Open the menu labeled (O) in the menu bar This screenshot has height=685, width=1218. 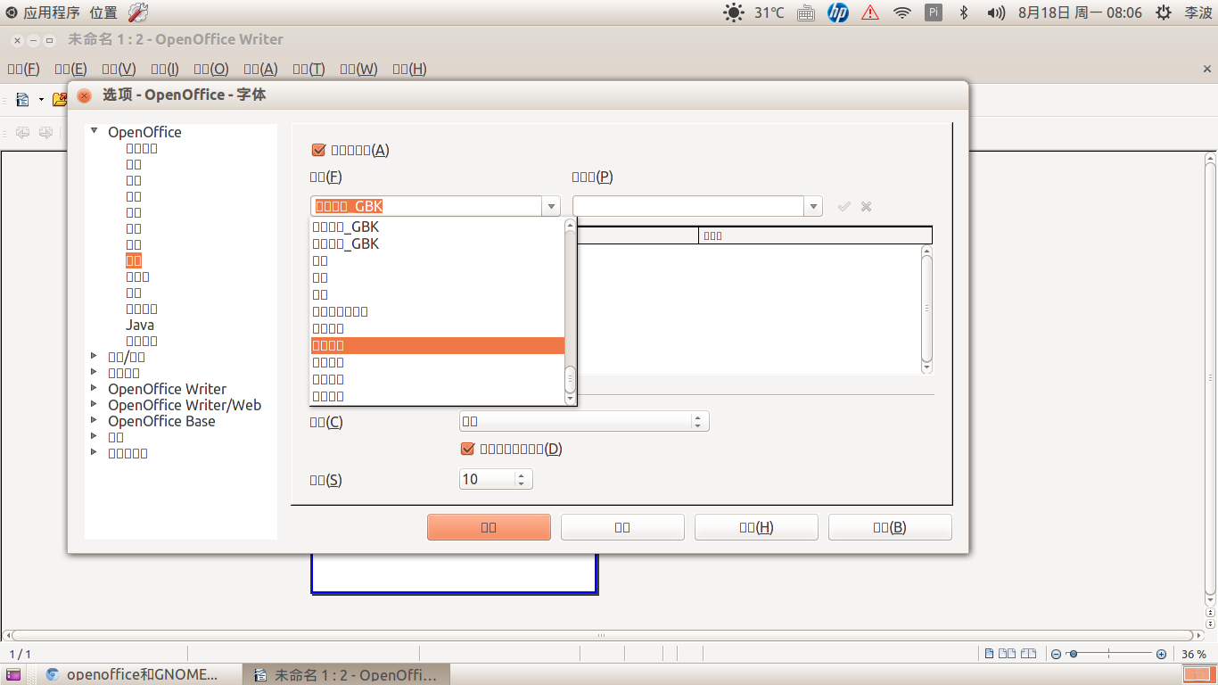pos(211,69)
